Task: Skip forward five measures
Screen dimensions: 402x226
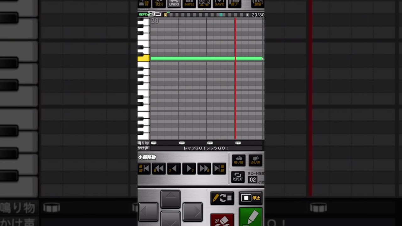Action: (204, 169)
